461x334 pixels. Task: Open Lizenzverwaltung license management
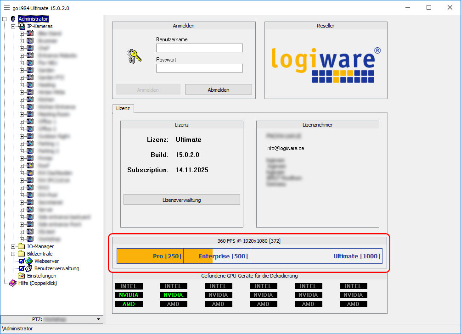pyautogui.click(x=181, y=200)
